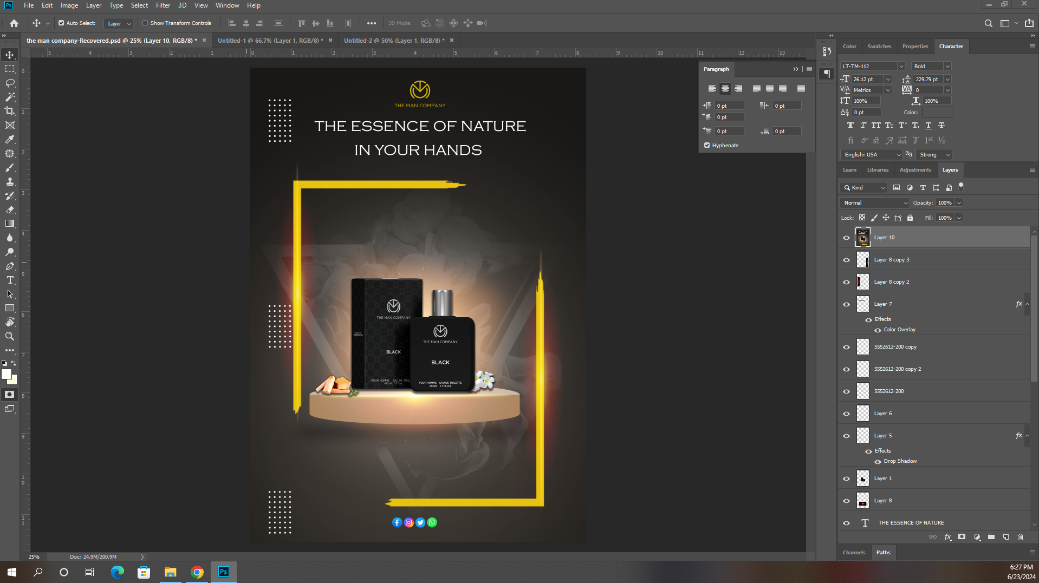
Task: Switch to the Adjustments tab
Action: point(915,170)
